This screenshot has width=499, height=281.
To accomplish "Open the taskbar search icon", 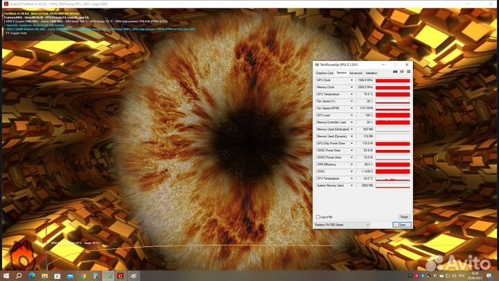I will click(18, 275).
